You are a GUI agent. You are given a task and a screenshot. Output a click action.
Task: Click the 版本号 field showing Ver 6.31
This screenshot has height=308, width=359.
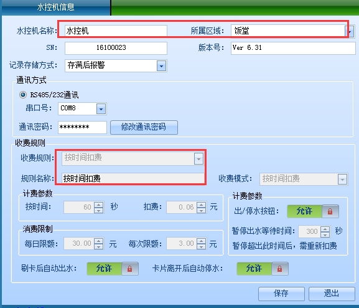[293, 48]
